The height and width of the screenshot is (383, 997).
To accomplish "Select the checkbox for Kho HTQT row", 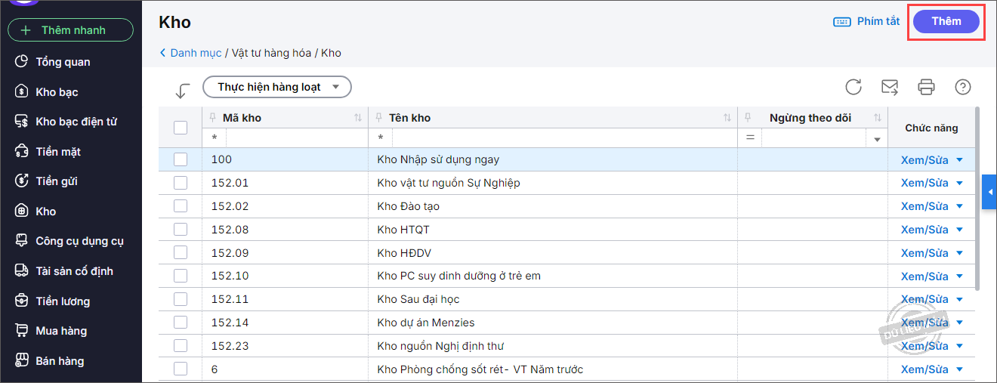I will tap(181, 230).
